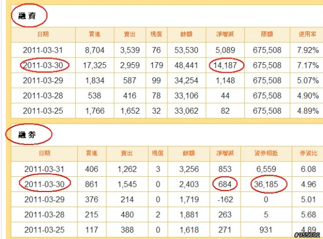Screen dimensions: 323x239
Task: Click the 融券 賣出 value 388
Action: click(x=127, y=230)
